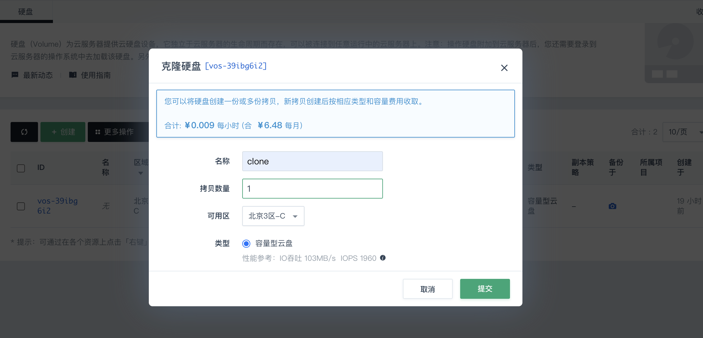
Task: Click the user guide book icon
Action: (73, 75)
